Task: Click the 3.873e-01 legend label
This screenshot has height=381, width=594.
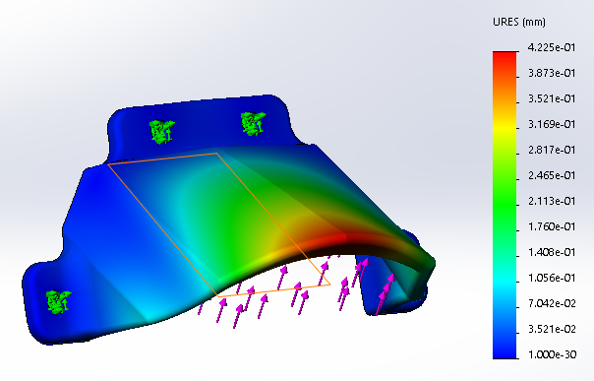Action: [x=552, y=73]
